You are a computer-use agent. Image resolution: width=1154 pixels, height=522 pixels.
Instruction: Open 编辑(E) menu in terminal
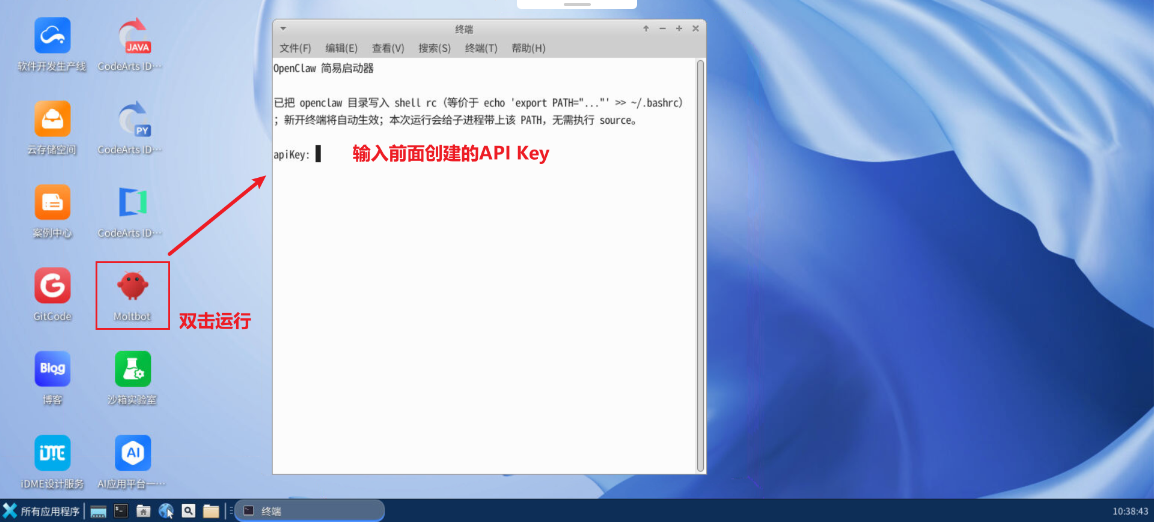(x=341, y=48)
